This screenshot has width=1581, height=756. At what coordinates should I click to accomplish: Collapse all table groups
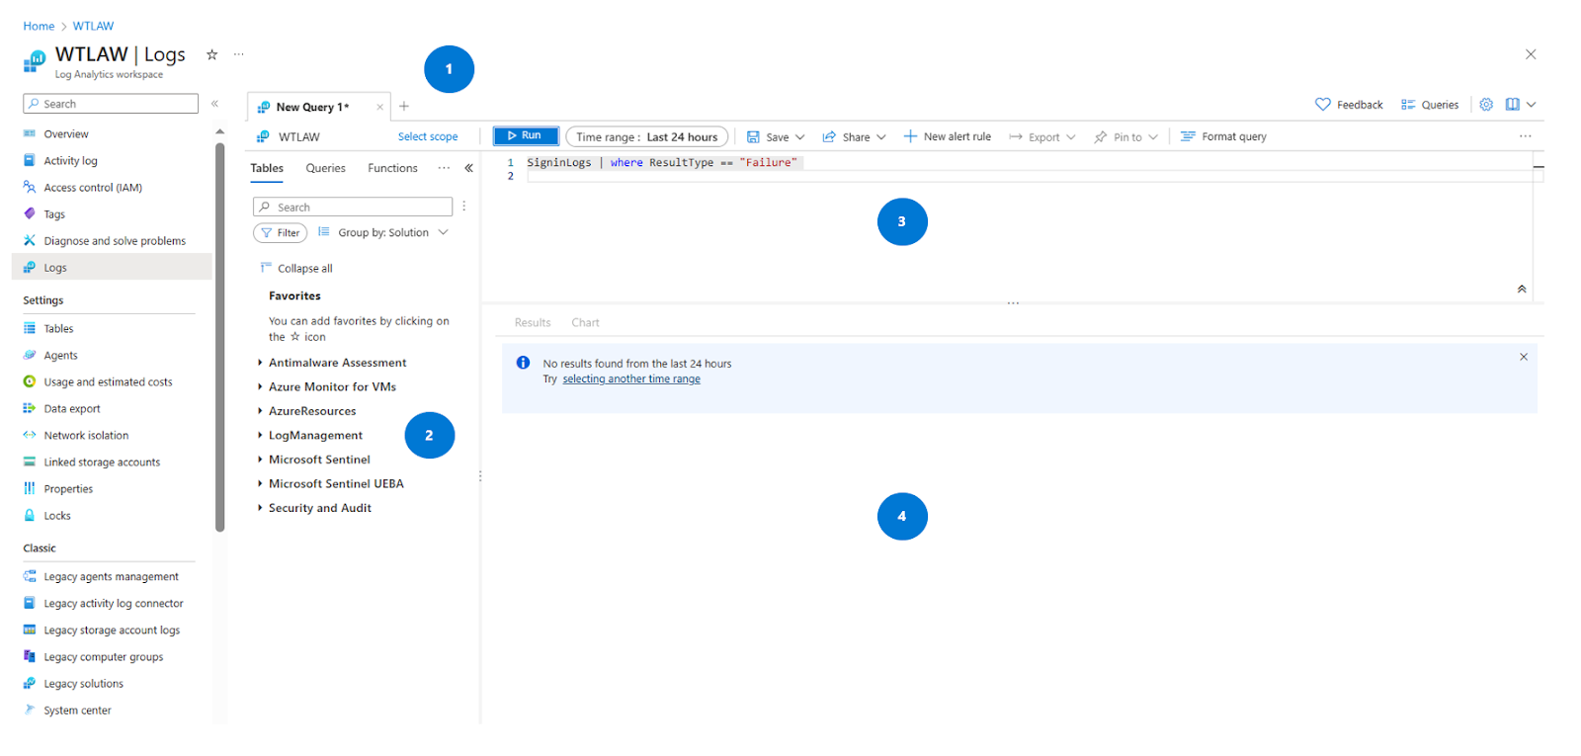(296, 268)
